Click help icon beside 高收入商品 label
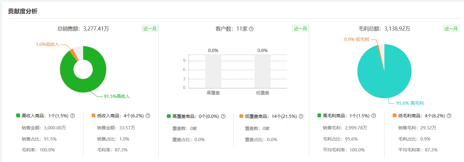464x162 pixels. (73, 116)
